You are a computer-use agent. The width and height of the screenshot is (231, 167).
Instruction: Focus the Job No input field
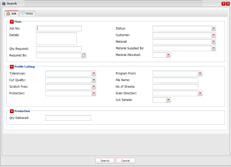pyautogui.click(x=59, y=28)
